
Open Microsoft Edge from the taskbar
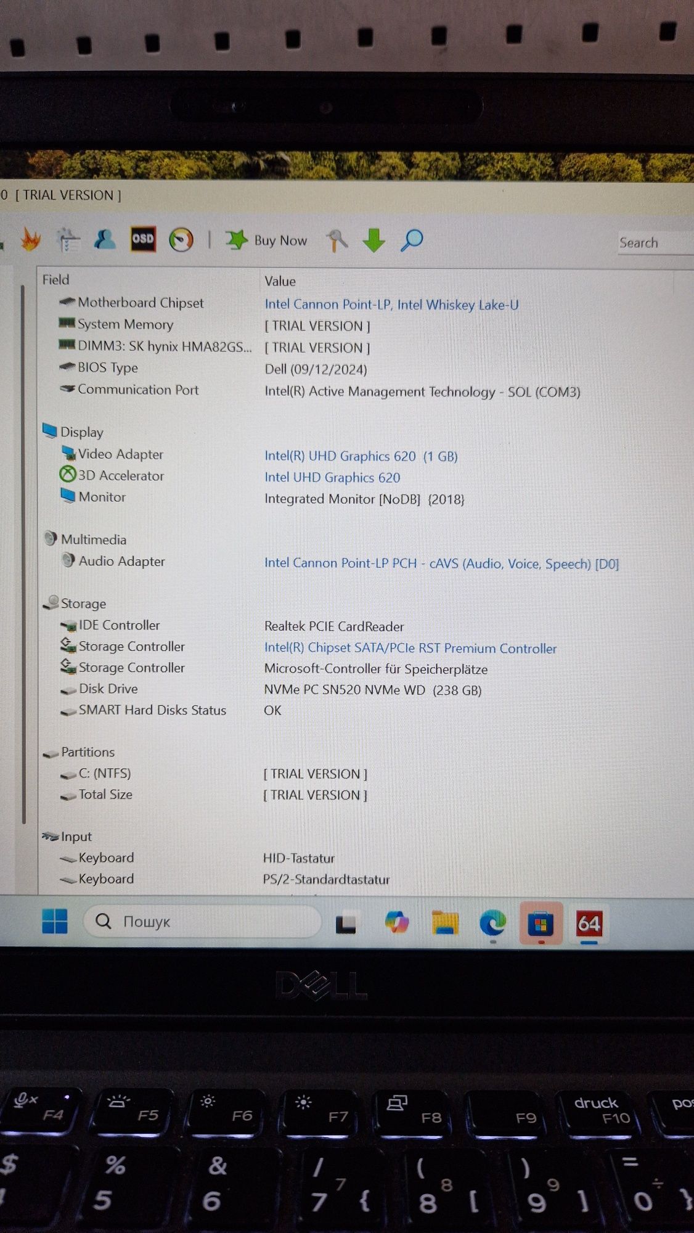pyautogui.click(x=492, y=923)
